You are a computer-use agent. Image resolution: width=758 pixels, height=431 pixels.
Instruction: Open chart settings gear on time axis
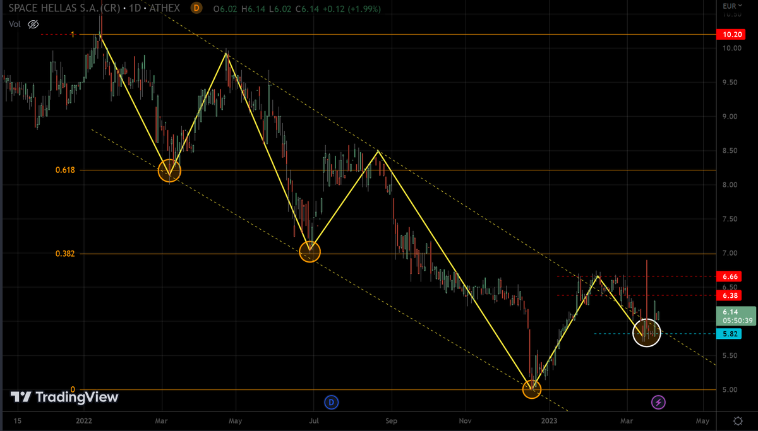click(737, 420)
